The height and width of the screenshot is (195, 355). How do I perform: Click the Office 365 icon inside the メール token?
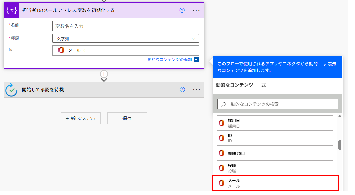(61, 50)
